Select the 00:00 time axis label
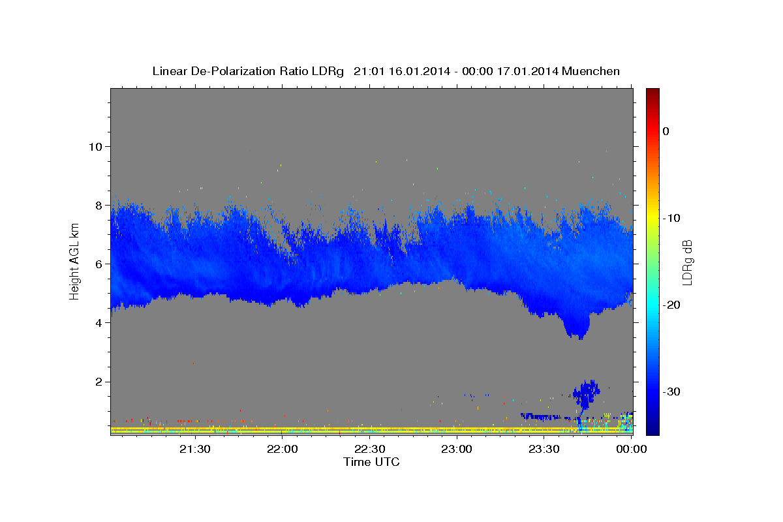Image resolution: width=783 pixels, height=522 pixels. tap(632, 449)
